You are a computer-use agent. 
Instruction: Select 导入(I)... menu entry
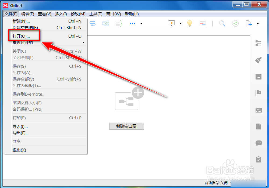click(47, 126)
